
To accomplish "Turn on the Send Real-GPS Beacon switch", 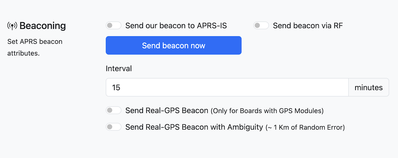I will click(x=113, y=110).
